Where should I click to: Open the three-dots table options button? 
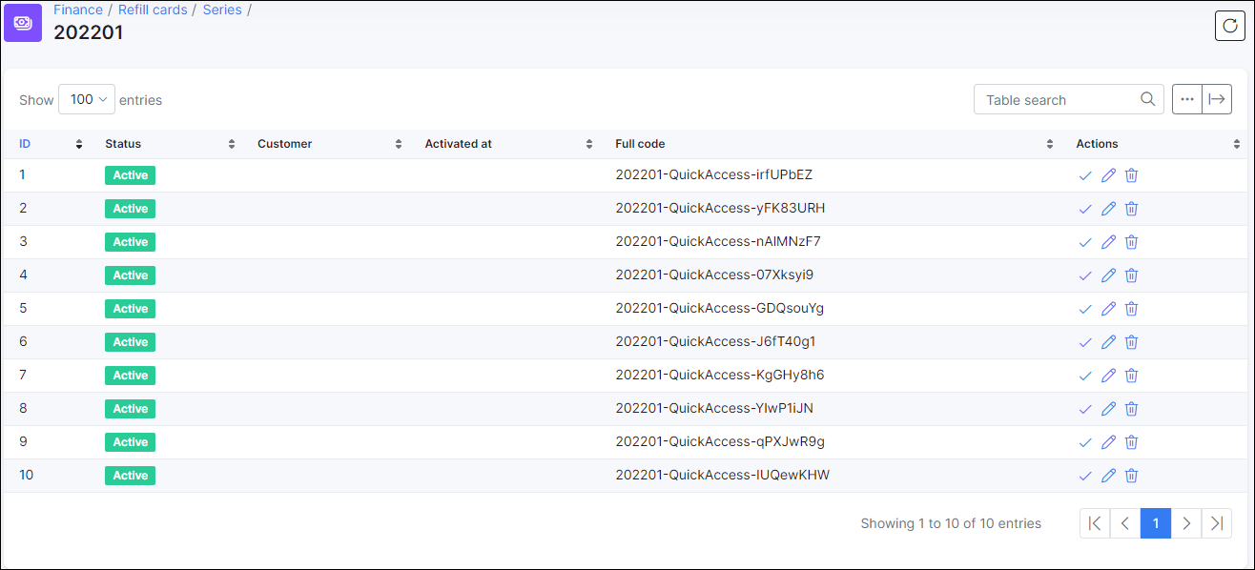(1186, 99)
